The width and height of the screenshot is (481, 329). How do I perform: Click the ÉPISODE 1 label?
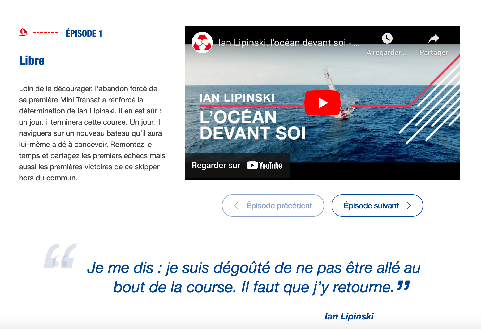pos(84,33)
